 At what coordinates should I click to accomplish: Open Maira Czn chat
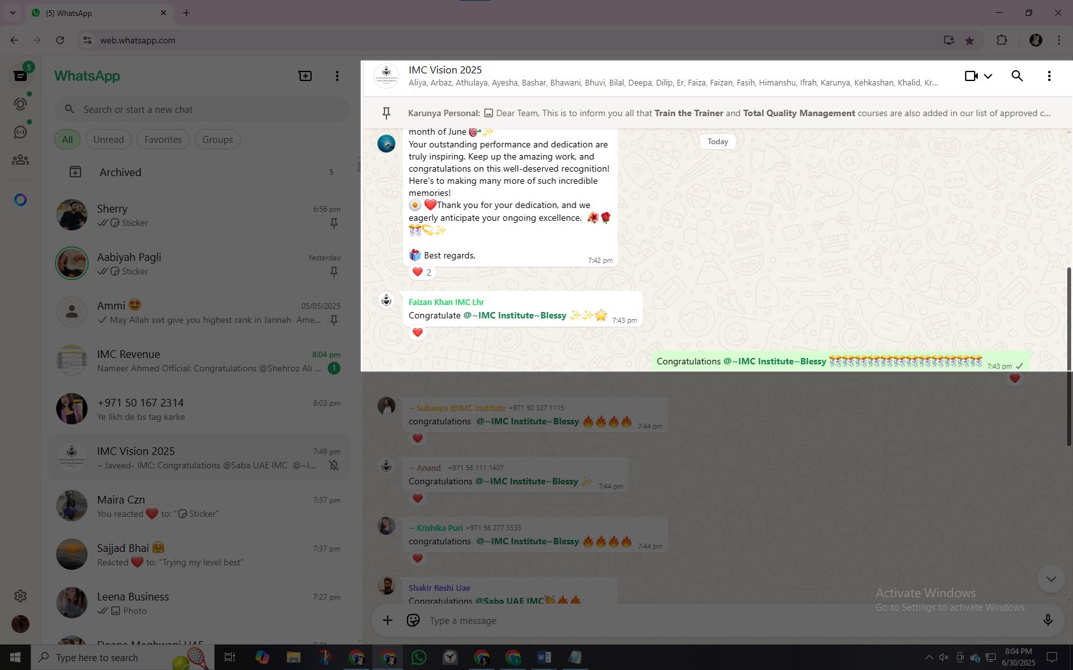point(199,507)
